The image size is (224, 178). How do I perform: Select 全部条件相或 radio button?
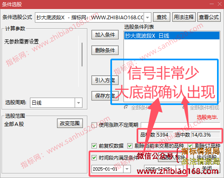click(184, 107)
